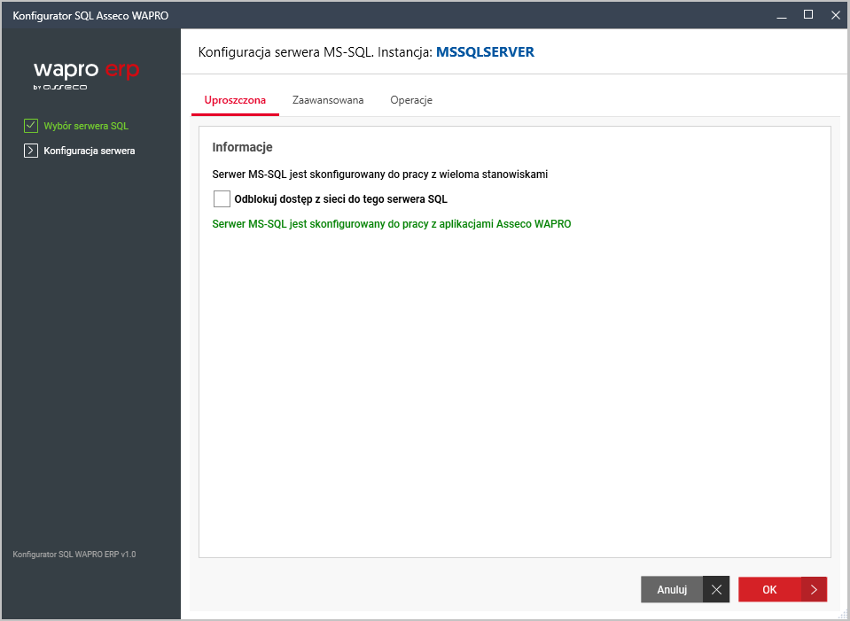
Task: Select the Uproszczona tab
Action: pos(235,100)
